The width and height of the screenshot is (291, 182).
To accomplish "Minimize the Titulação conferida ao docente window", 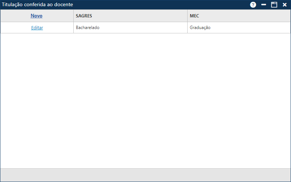I will (x=264, y=5).
